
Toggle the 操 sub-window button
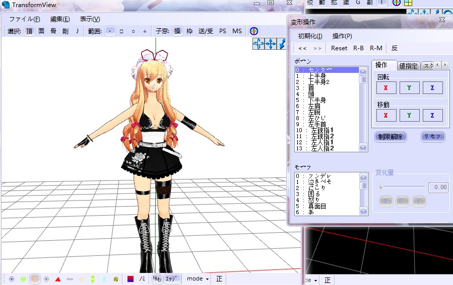point(177,31)
